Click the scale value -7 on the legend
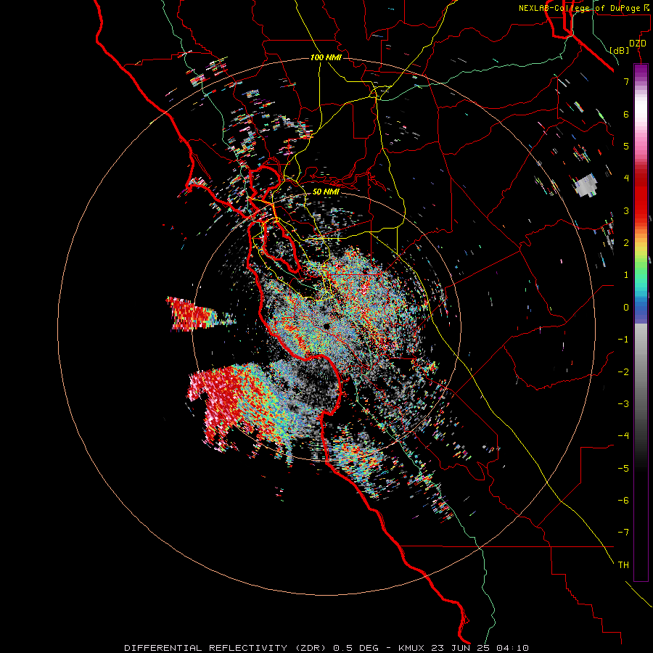Screen dimensions: 653x653 [623, 533]
